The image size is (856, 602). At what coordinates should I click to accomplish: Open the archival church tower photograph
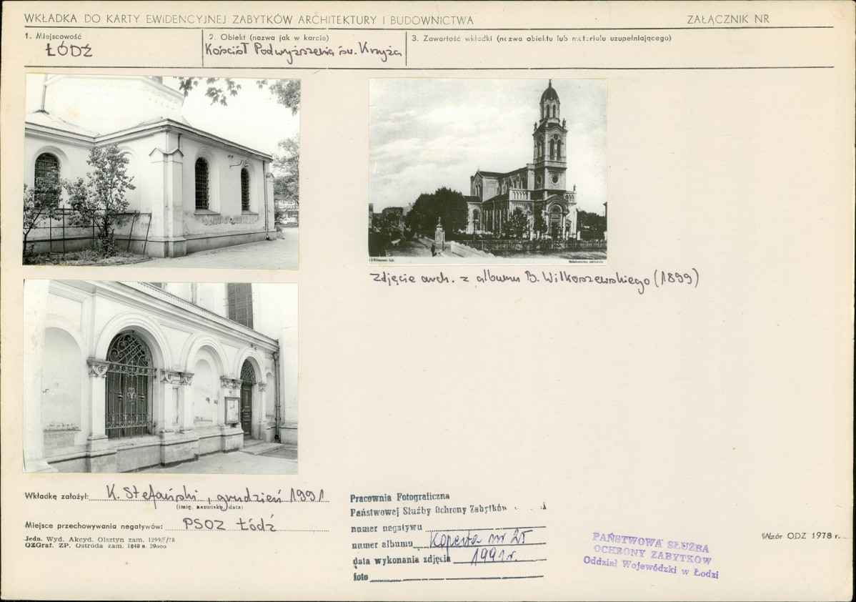[x=487, y=169]
